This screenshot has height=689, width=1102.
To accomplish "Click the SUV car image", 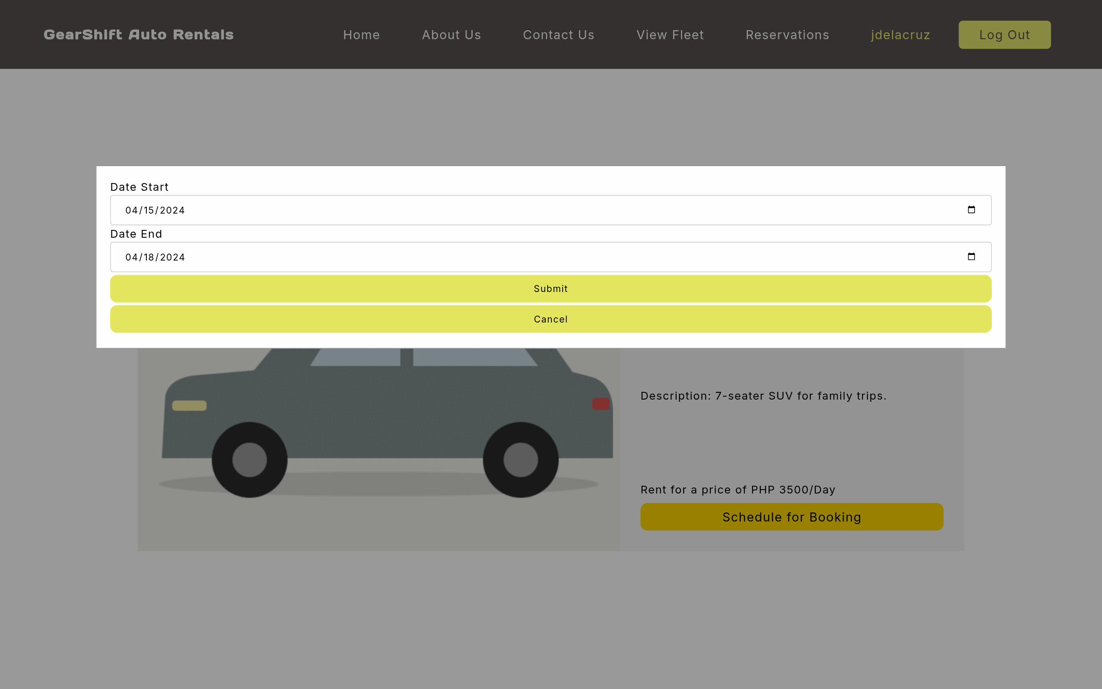I will 378,449.
